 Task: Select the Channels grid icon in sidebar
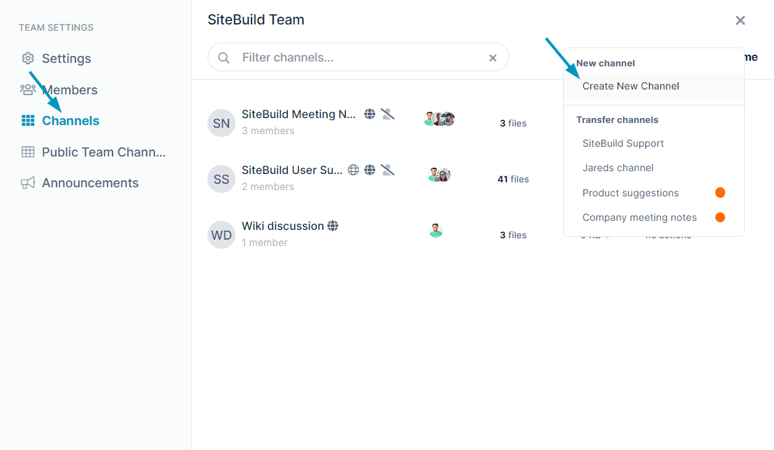[x=28, y=120]
